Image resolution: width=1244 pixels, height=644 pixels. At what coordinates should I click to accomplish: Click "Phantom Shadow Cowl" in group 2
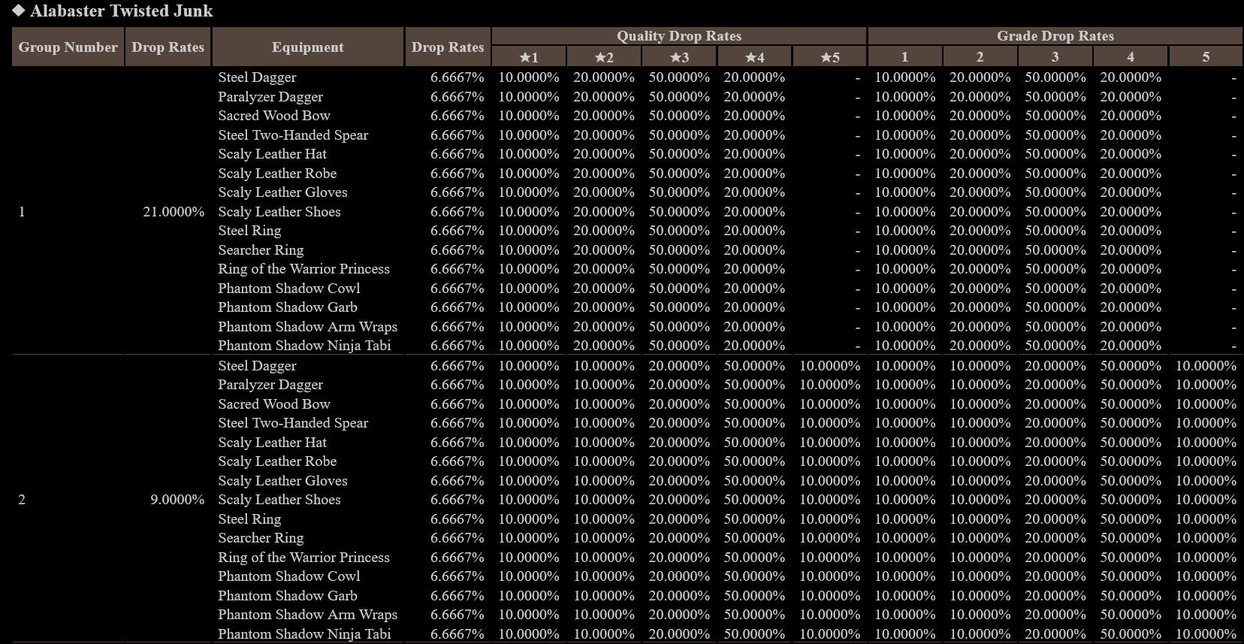[289, 576]
